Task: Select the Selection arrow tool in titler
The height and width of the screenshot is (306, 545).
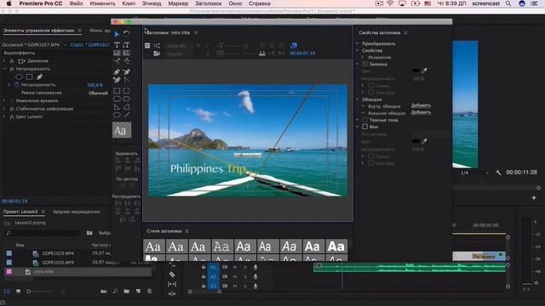Action: pyautogui.click(x=117, y=34)
